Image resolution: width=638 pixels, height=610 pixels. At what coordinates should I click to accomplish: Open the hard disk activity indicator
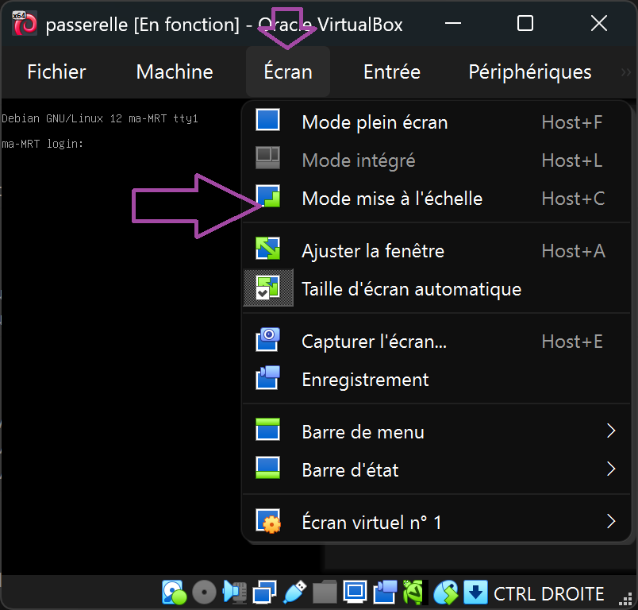[174, 592]
